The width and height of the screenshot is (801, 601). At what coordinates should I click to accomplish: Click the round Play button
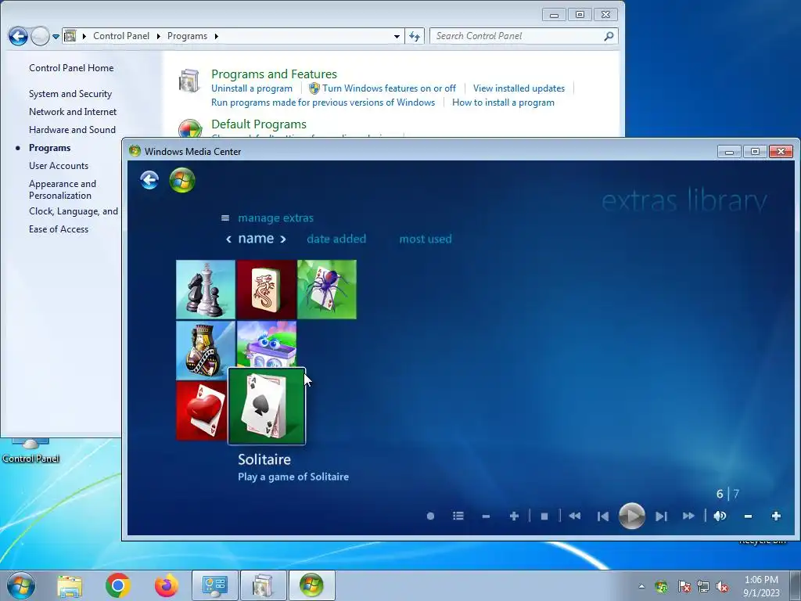point(632,516)
